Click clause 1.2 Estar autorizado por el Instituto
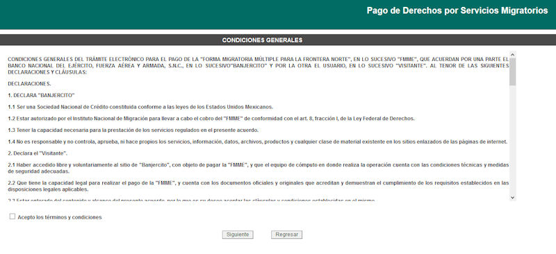Screen dimensions: 556x254 click(211, 119)
